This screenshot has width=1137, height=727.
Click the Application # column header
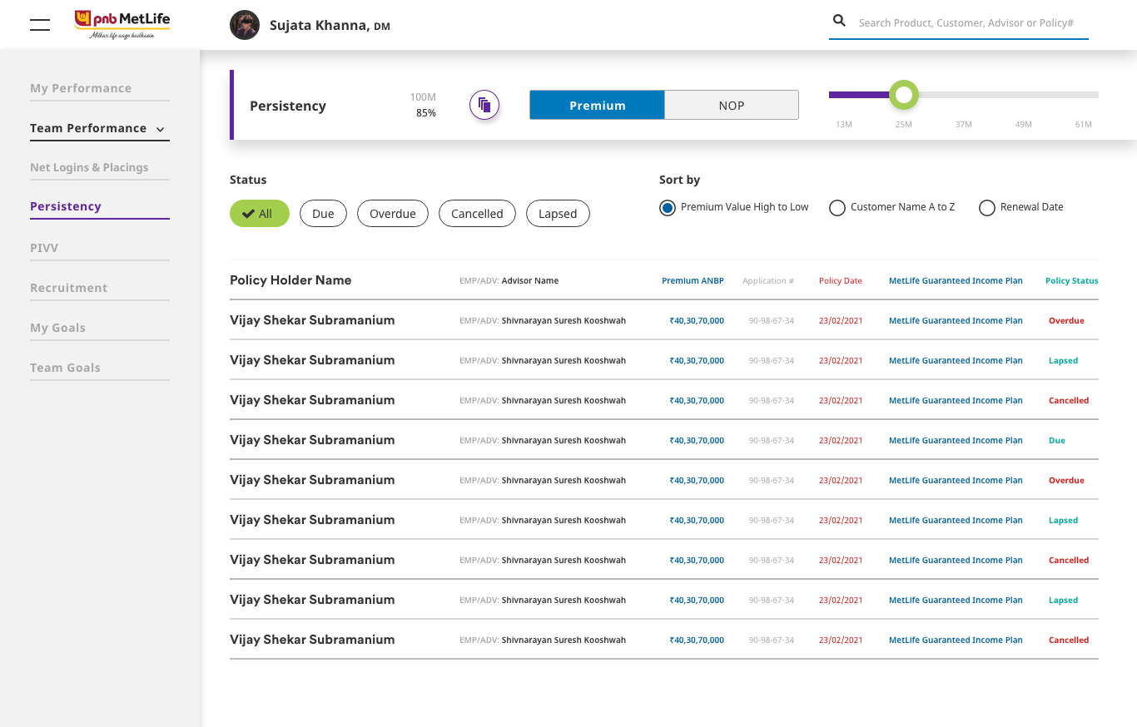click(768, 281)
